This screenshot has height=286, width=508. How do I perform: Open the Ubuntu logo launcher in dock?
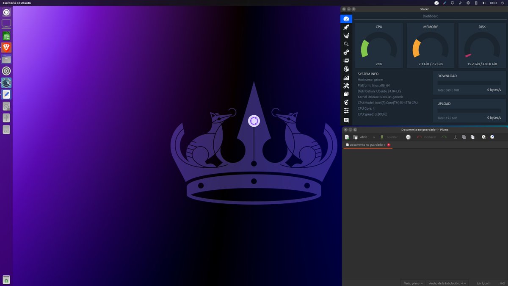click(6, 12)
